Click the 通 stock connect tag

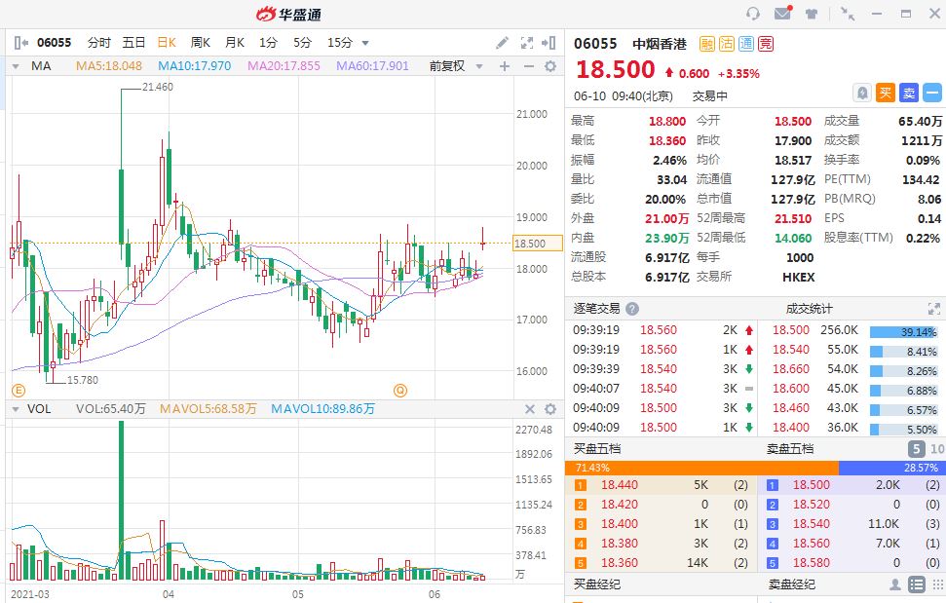[x=746, y=44]
